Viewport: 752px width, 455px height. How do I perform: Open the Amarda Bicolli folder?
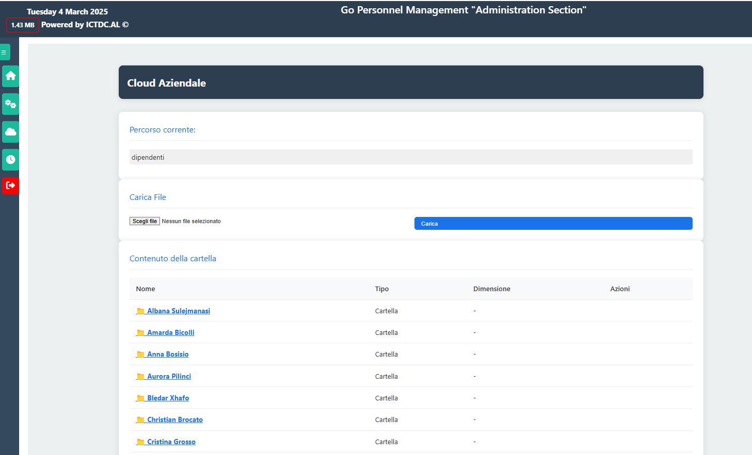coord(170,333)
